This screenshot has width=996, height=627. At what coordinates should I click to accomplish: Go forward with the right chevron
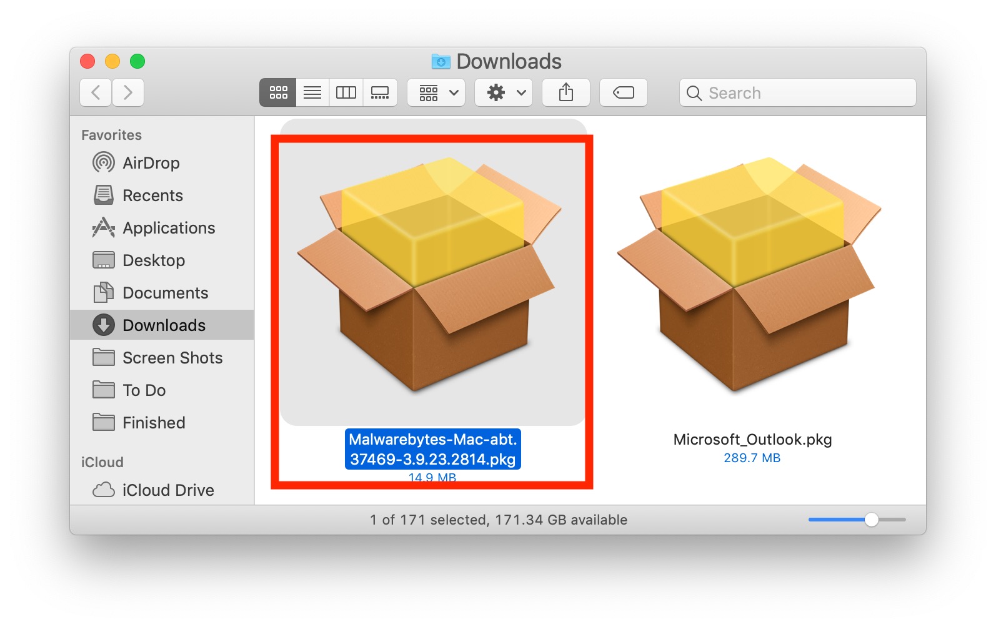(x=128, y=93)
